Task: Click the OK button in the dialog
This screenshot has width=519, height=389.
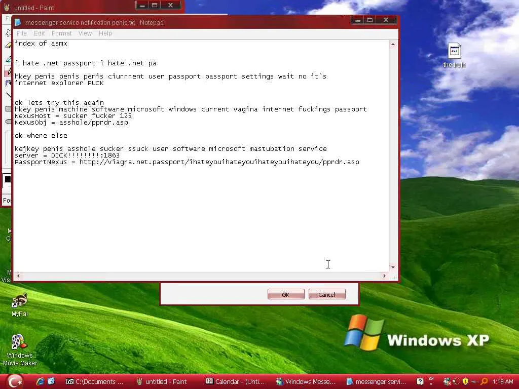Action: coord(286,294)
